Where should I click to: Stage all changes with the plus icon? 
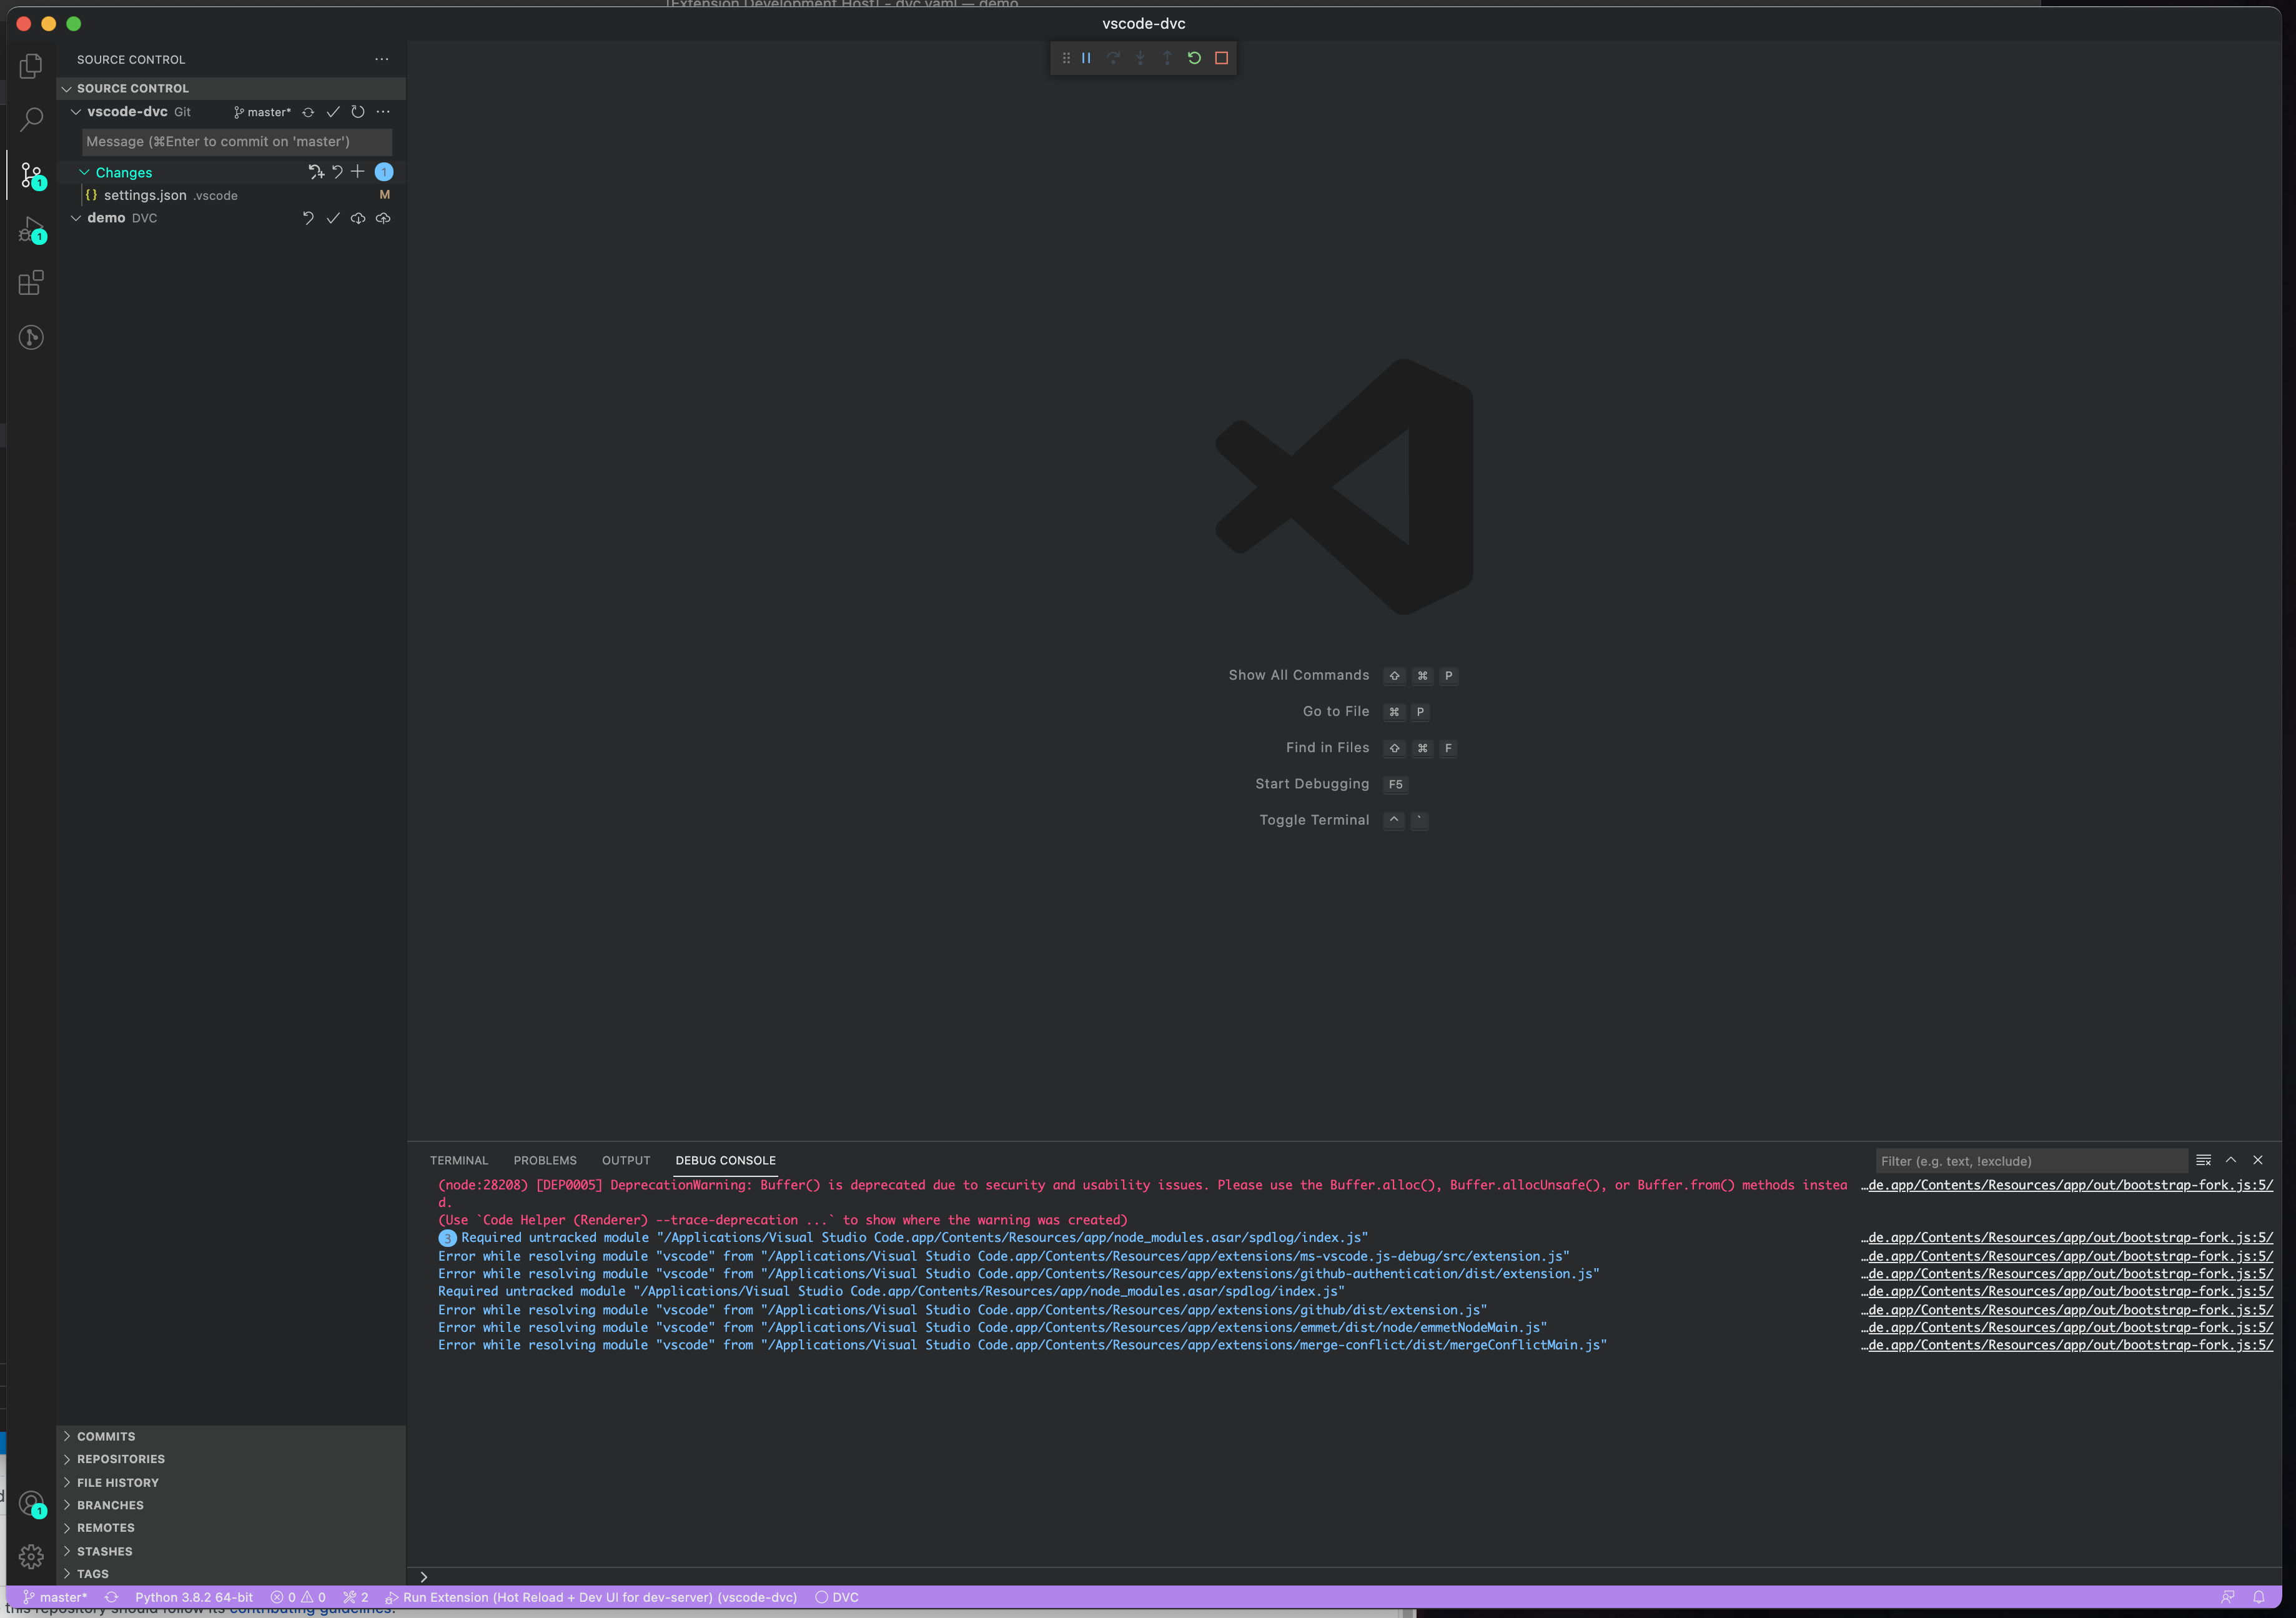[357, 171]
